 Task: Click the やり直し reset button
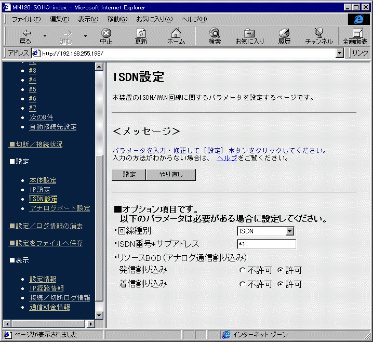tap(171, 175)
